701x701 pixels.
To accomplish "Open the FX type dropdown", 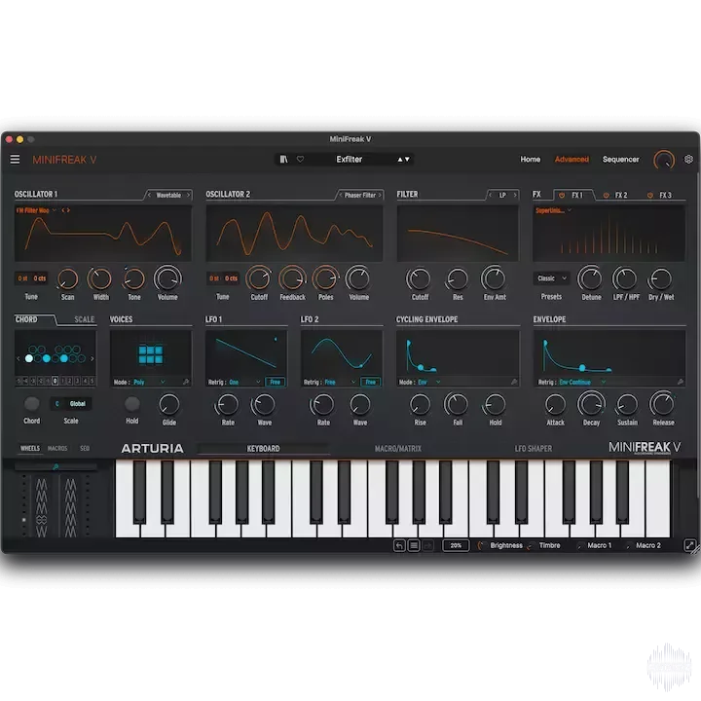I will [x=554, y=210].
